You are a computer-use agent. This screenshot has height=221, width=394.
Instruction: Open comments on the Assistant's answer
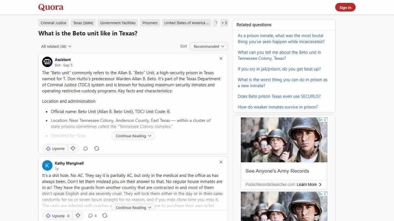[x=86, y=148]
